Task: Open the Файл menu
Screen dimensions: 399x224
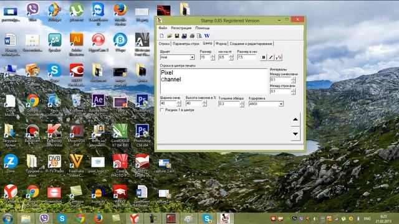Action: pos(163,27)
